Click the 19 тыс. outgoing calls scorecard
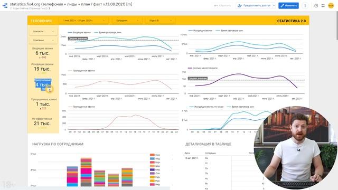338x190 pixels. click(42, 69)
